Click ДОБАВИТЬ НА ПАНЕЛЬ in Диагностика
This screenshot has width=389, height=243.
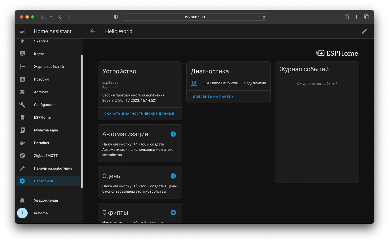[x=213, y=96]
